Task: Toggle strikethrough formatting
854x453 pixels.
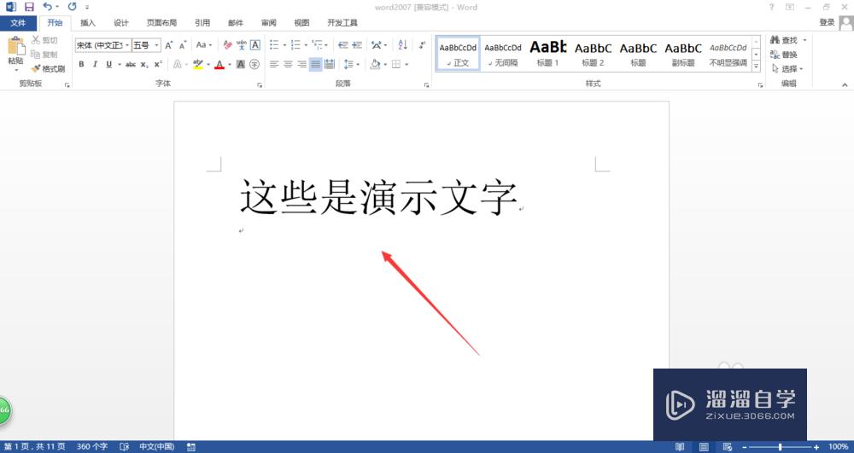Action: (x=131, y=64)
